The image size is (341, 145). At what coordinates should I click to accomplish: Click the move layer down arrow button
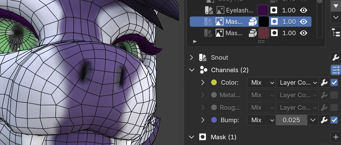[336, 18]
